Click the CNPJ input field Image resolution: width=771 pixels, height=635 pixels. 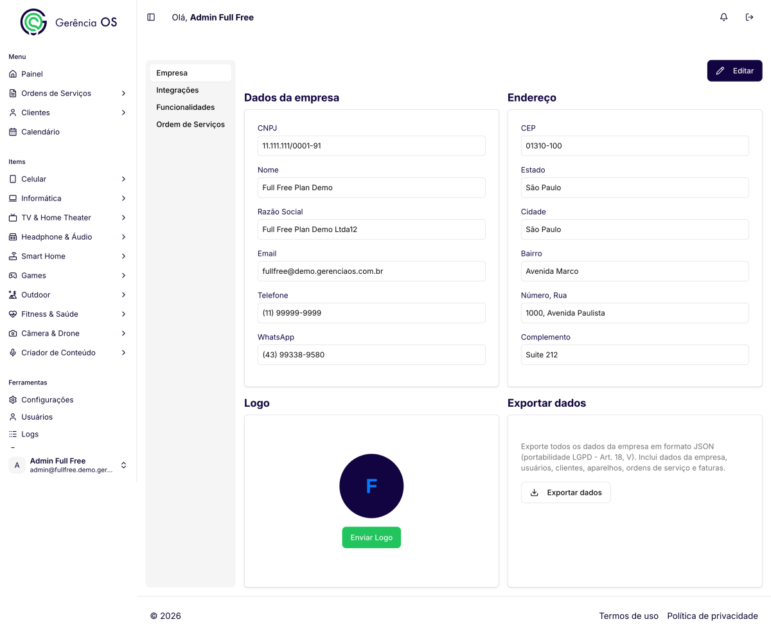(371, 146)
